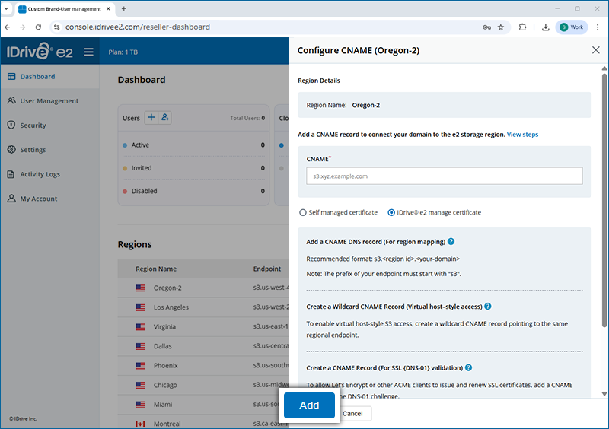This screenshot has height=429, width=609.
Task: Click the Active users count row
Action: tap(194, 145)
